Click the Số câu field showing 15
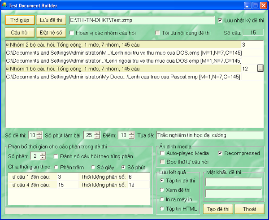Screen dimensions: 269x220 [253, 33]
